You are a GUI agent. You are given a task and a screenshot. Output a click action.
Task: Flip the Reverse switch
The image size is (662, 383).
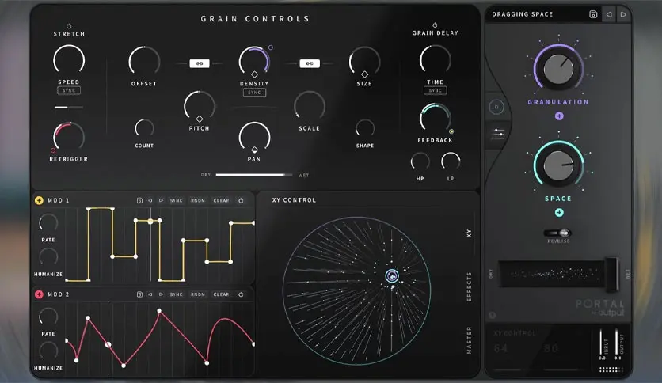(560, 233)
